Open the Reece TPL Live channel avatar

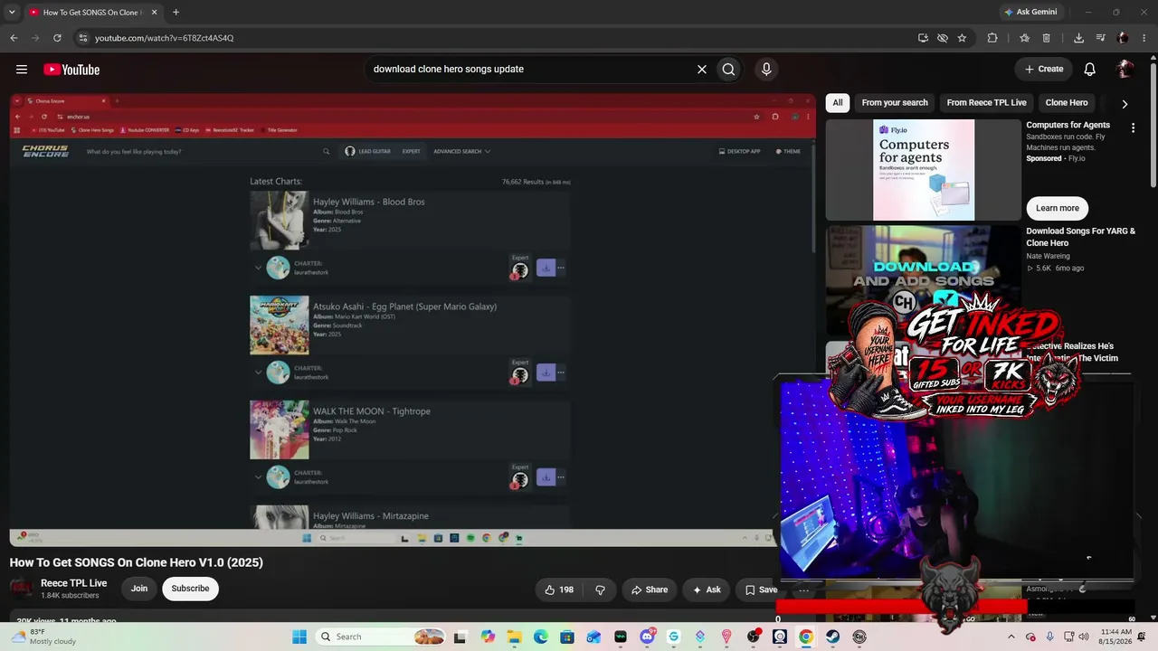22,589
